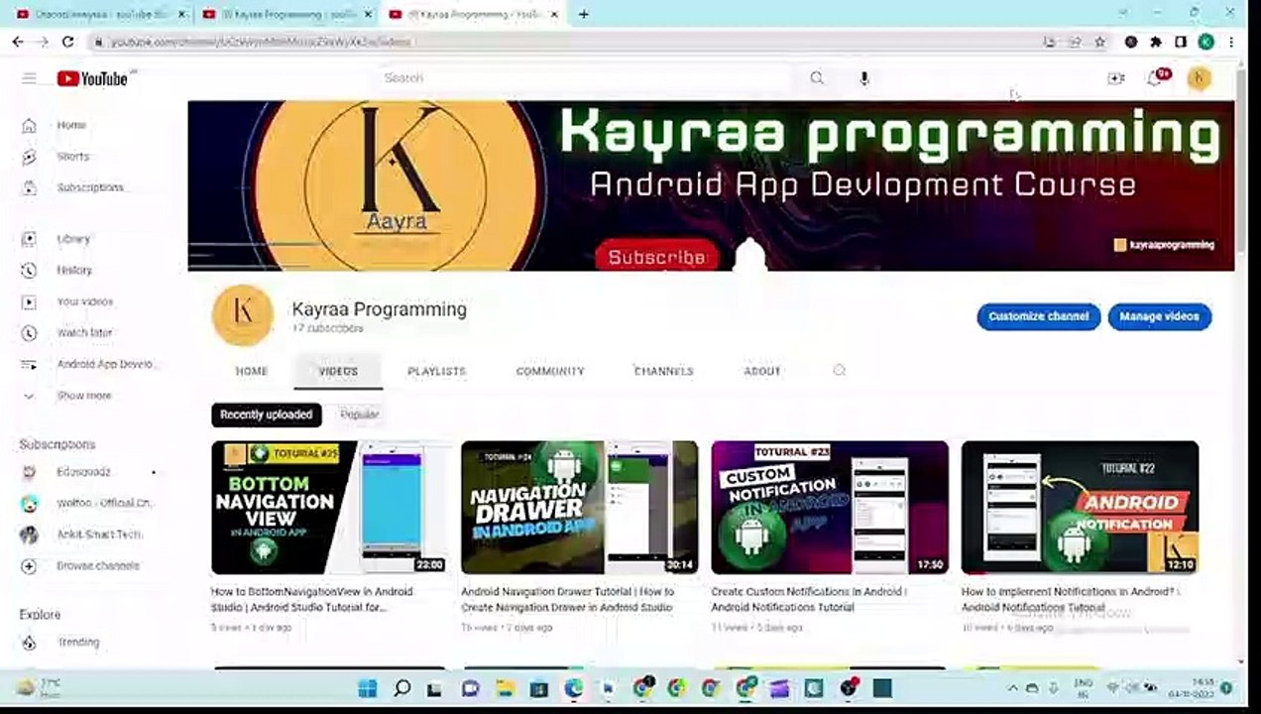The height and width of the screenshot is (714, 1261).
Task: Click the Customize channel button
Action: coord(1038,316)
